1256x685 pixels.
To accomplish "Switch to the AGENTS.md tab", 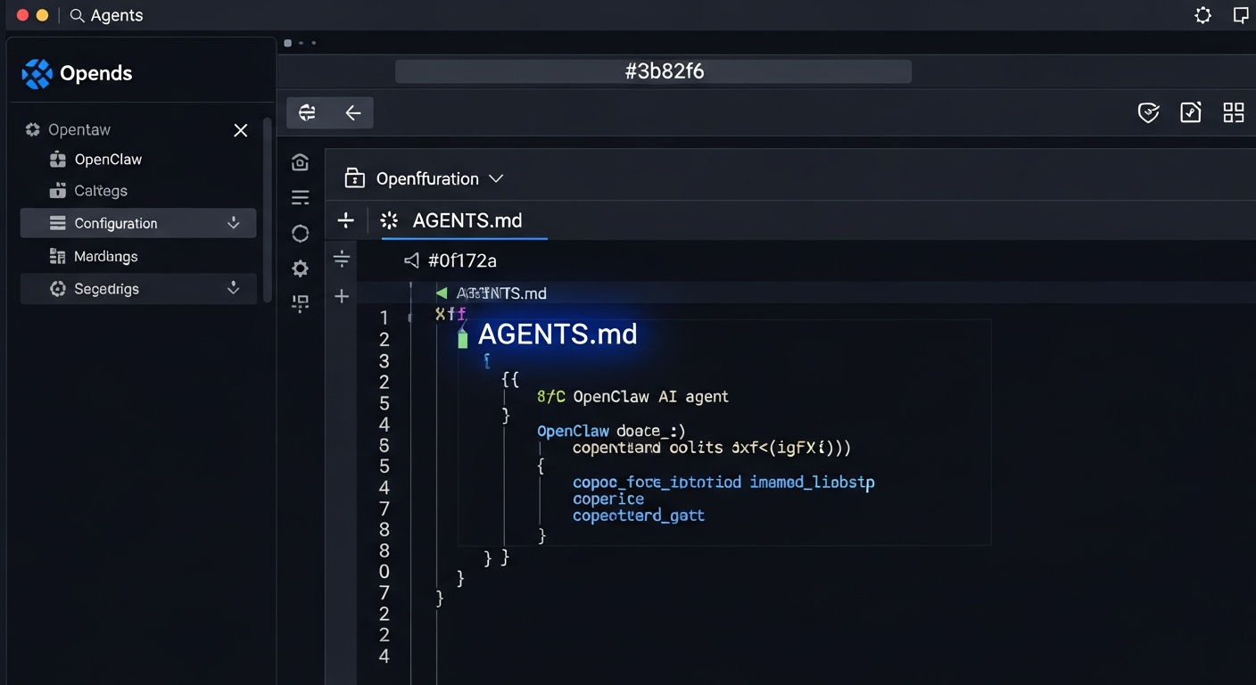I will pyautogui.click(x=464, y=220).
